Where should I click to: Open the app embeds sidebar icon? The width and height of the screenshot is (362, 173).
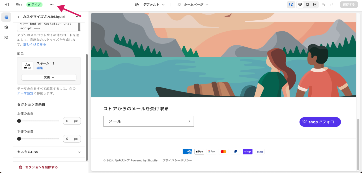pyautogui.click(x=6, y=38)
